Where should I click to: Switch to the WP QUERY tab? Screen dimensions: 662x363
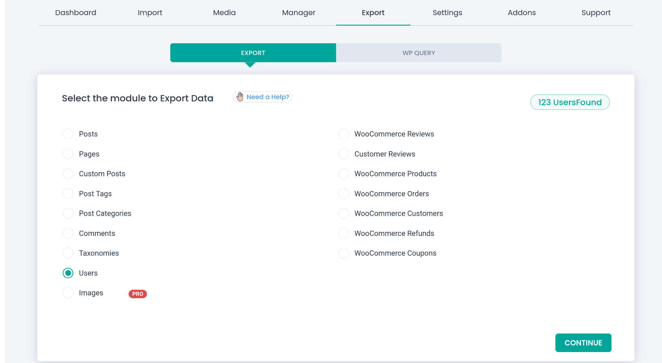[x=419, y=53]
